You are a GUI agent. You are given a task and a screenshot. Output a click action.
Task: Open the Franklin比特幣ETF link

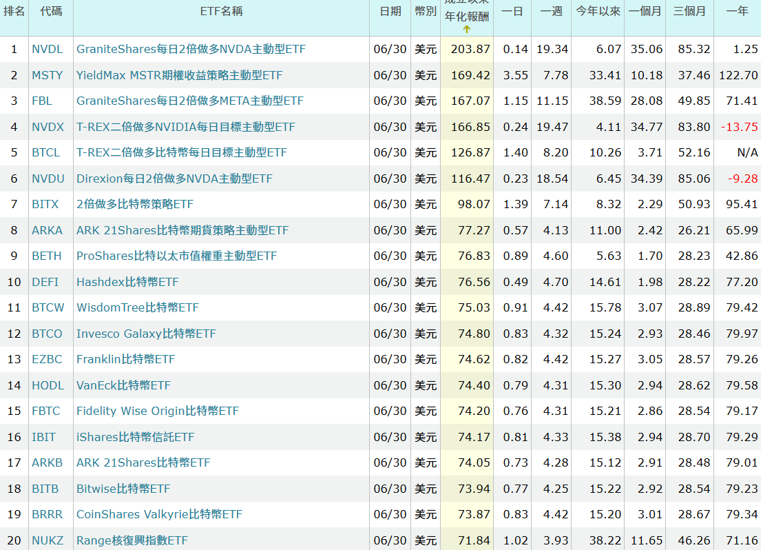(x=125, y=359)
